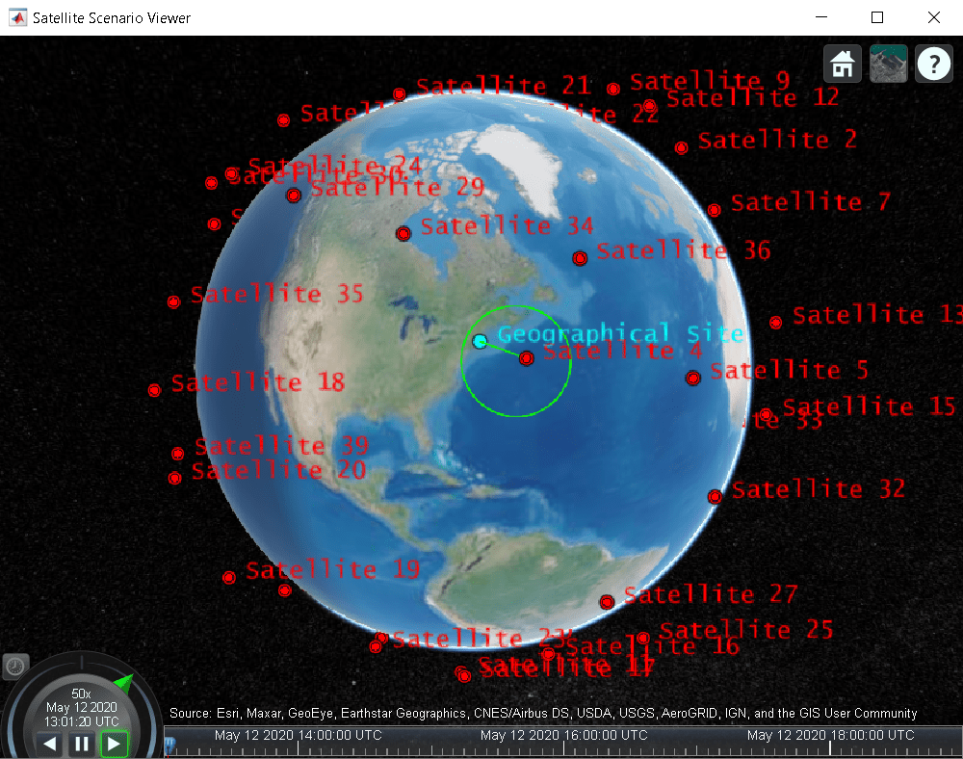Close the Satellite Scenario Viewer window
963x759 pixels.
click(x=933, y=17)
